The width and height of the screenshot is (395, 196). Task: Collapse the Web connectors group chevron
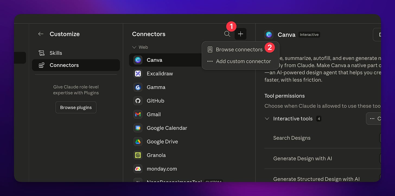click(x=134, y=47)
